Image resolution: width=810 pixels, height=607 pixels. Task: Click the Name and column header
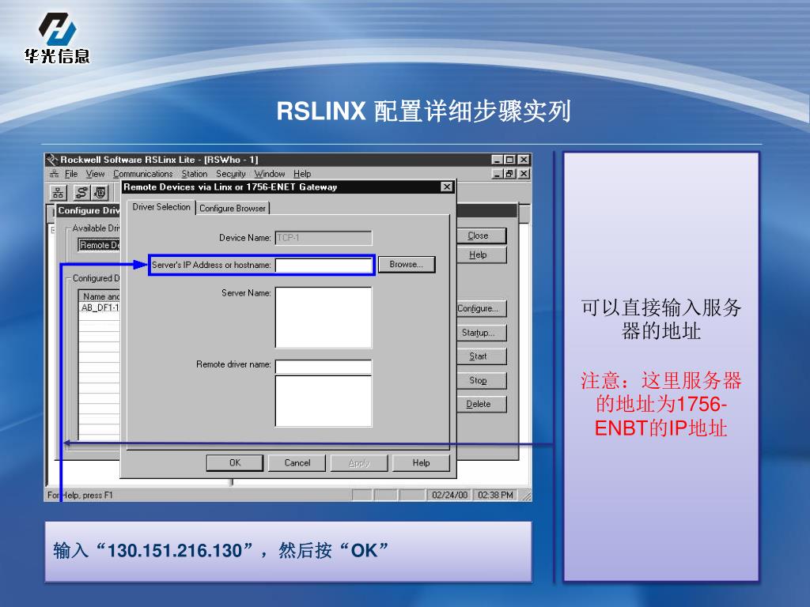pyautogui.click(x=100, y=296)
